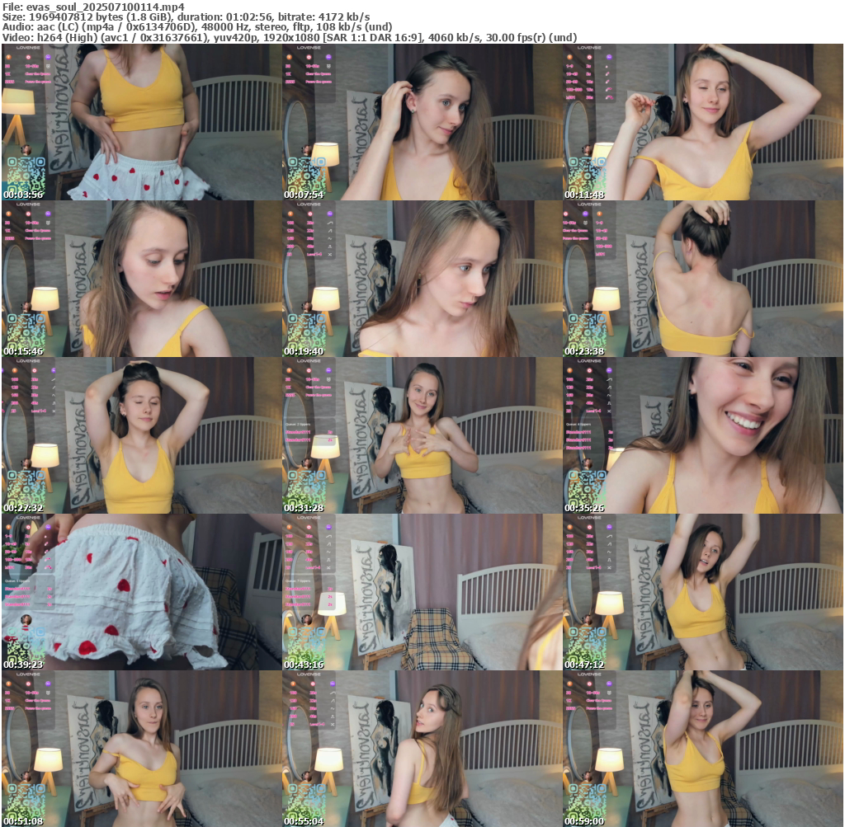Open the thumbnail at 00:27:32

(x=141, y=435)
